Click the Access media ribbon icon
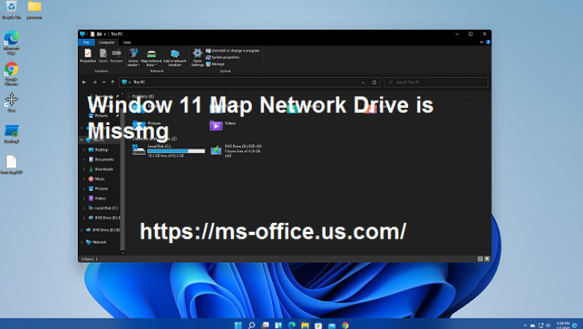Viewport: 583px width, 329px height. tap(133, 55)
